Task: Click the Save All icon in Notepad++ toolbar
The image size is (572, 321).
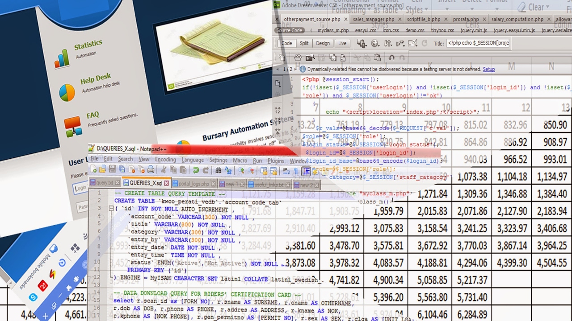Action: [122, 169]
